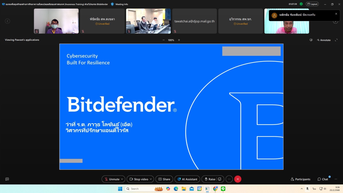This screenshot has width=343, height=193.
Task: Click fullscreen expand icon next to Annotate
Action: (336, 40)
